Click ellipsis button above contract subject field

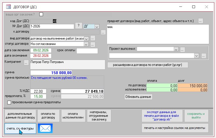(x=201, y=21)
